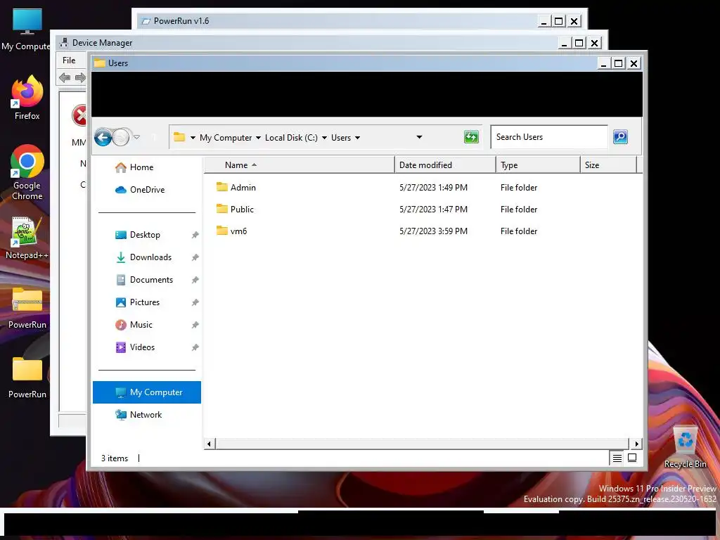The width and height of the screenshot is (720, 540).
Task: Switch to Details view icon in status bar
Action: click(617, 458)
